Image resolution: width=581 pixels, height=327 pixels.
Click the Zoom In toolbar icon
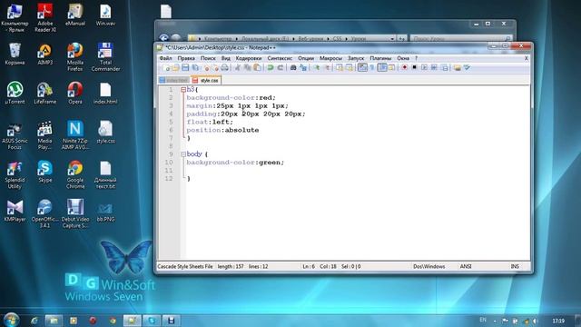tap(317, 67)
